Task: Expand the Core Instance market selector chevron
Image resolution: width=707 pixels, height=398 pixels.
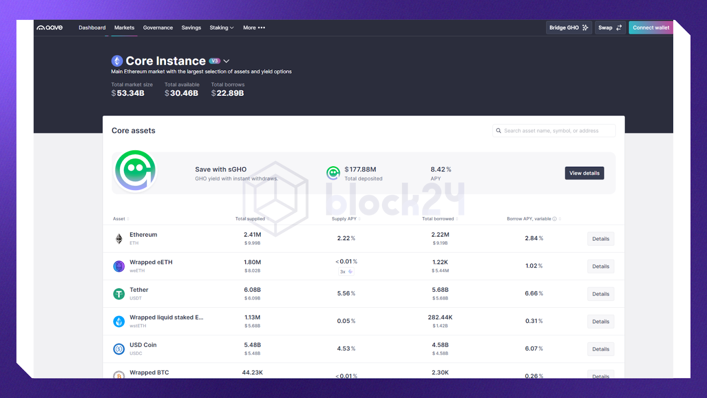Action: (x=226, y=61)
